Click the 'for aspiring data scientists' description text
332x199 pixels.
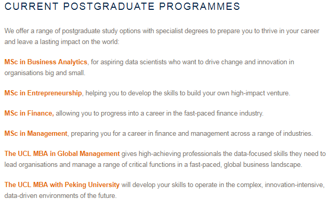[x=192, y=62]
